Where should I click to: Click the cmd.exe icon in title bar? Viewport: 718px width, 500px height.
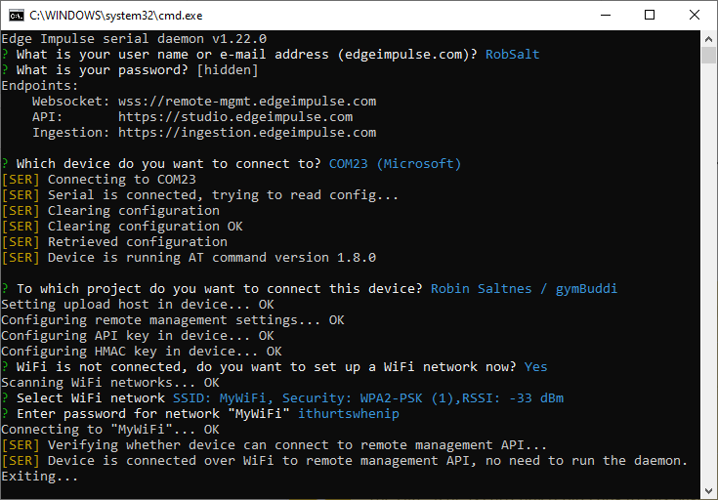(16, 15)
